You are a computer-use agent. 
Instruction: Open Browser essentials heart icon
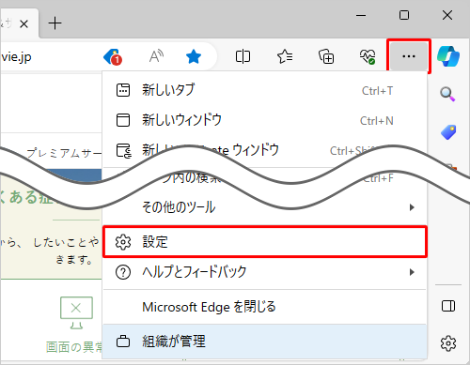pos(368,56)
